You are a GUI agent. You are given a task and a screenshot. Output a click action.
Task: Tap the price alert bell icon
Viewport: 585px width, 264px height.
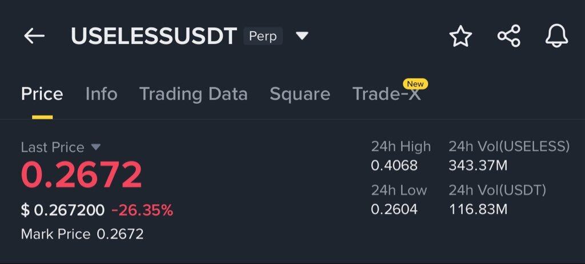(556, 36)
